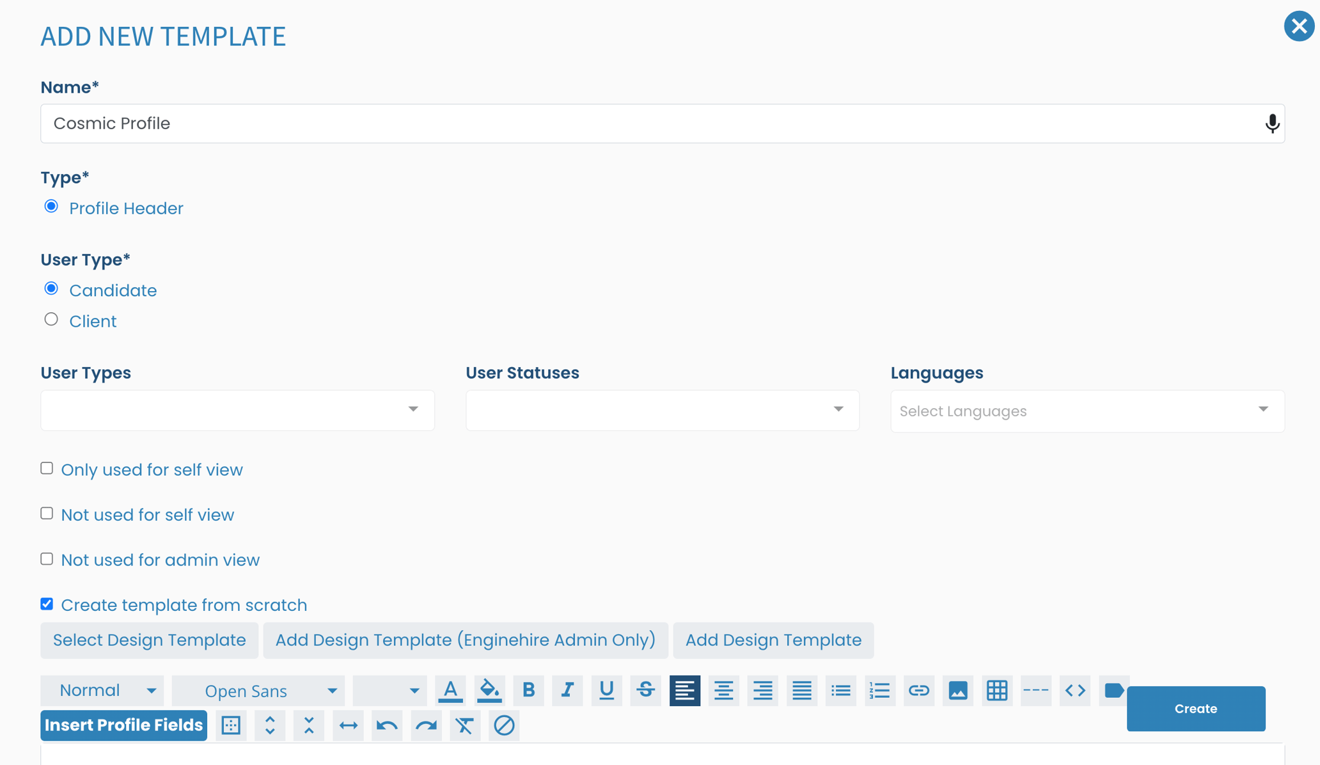Check Not used for self view

tap(47, 514)
